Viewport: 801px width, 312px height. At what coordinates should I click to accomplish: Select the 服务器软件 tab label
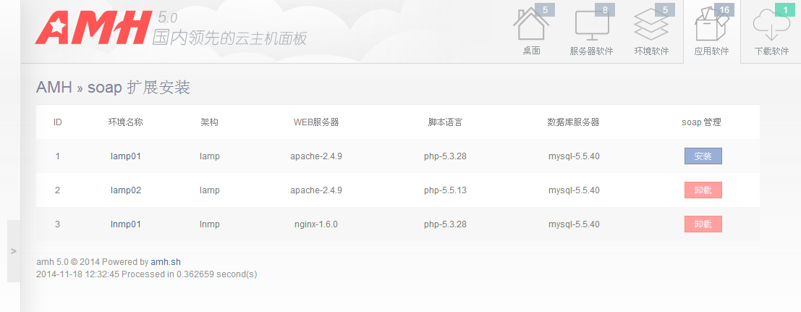tap(591, 51)
